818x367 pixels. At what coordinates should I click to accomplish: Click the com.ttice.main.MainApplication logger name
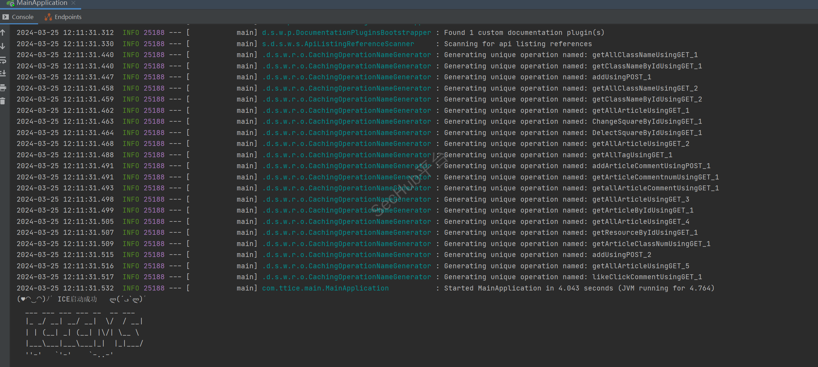point(325,288)
